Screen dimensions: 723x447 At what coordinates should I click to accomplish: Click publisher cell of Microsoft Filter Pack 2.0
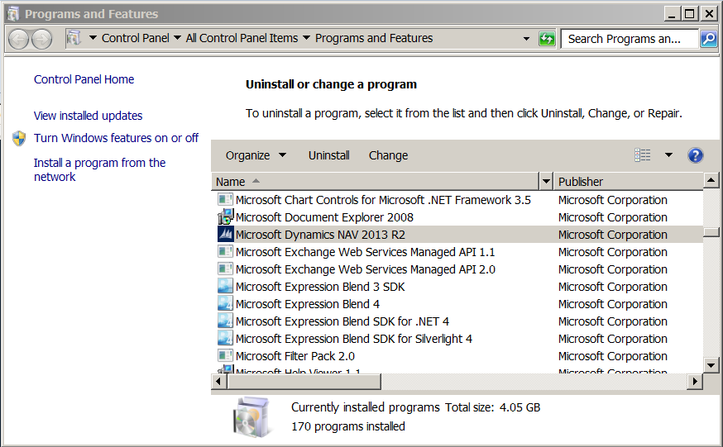tap(613, 356)
